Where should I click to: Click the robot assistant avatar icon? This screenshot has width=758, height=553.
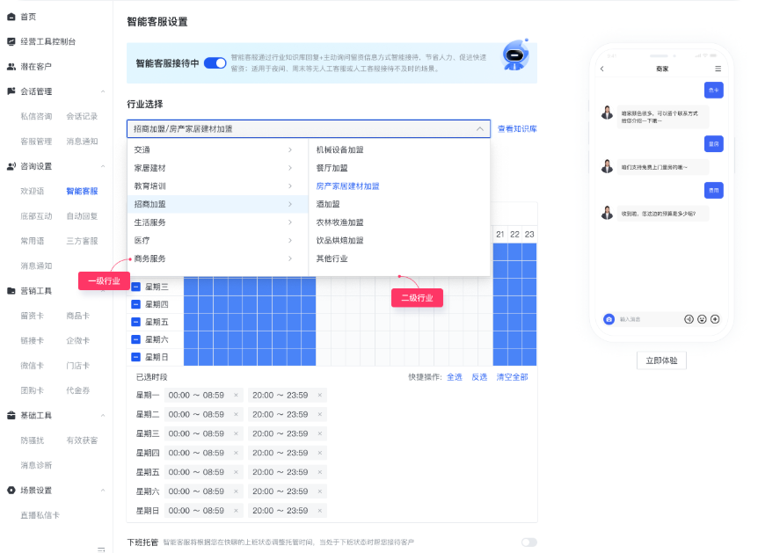pyautogui.click(x=515, y=55)
